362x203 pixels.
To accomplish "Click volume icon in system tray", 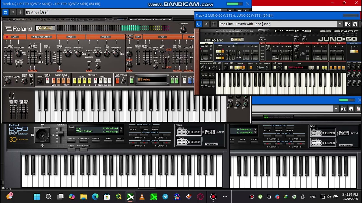I will point(329,197).
